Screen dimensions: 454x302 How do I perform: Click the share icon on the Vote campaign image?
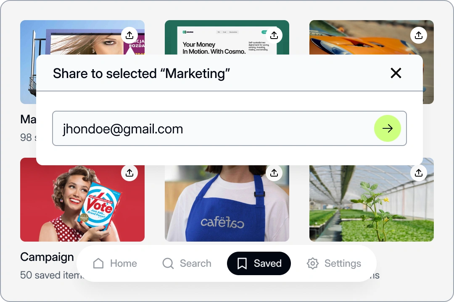pos(129,173)
